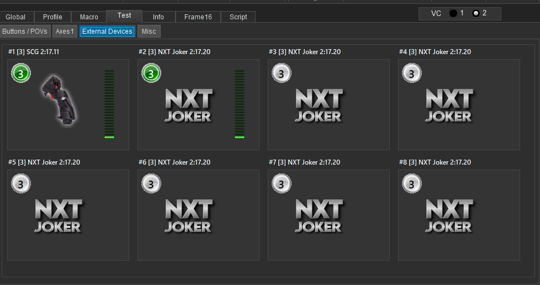This screenshot has width=540, height=285.
Task: Click green status badge on device #2
Action: pyautogui.click(x=151, y=73)
